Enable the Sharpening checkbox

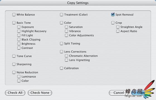pos(14,64)
